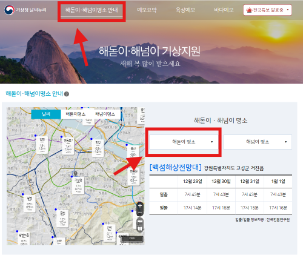Screen dimensions: 303x258
Task: Click the blue marker dot of 양천 station
Action: click(35, 136)
